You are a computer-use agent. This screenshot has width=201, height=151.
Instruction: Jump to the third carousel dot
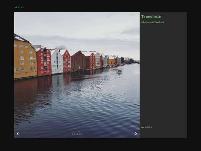[x=76, y=134]
